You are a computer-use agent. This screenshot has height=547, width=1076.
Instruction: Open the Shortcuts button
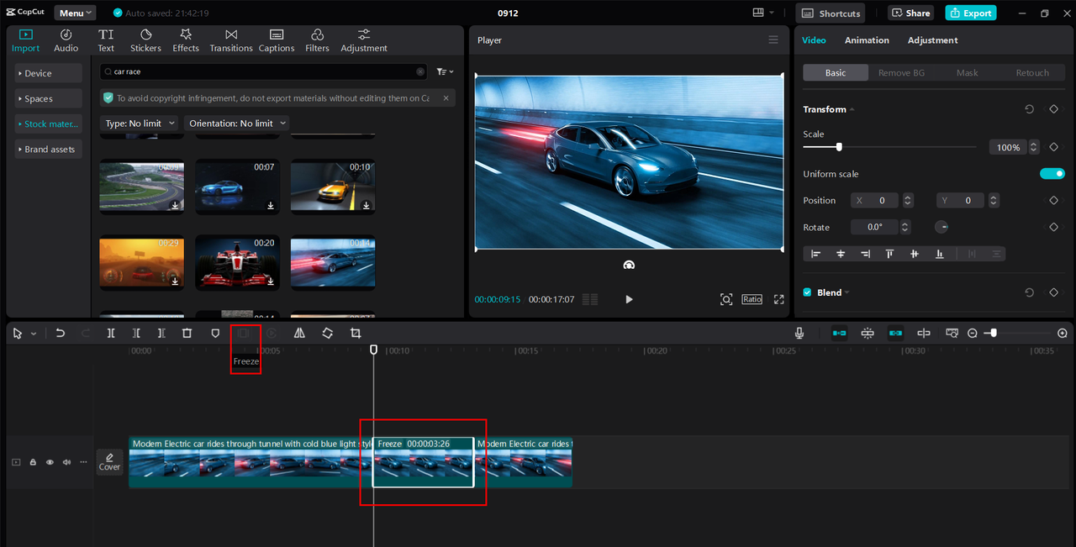[x=831, y=13]
